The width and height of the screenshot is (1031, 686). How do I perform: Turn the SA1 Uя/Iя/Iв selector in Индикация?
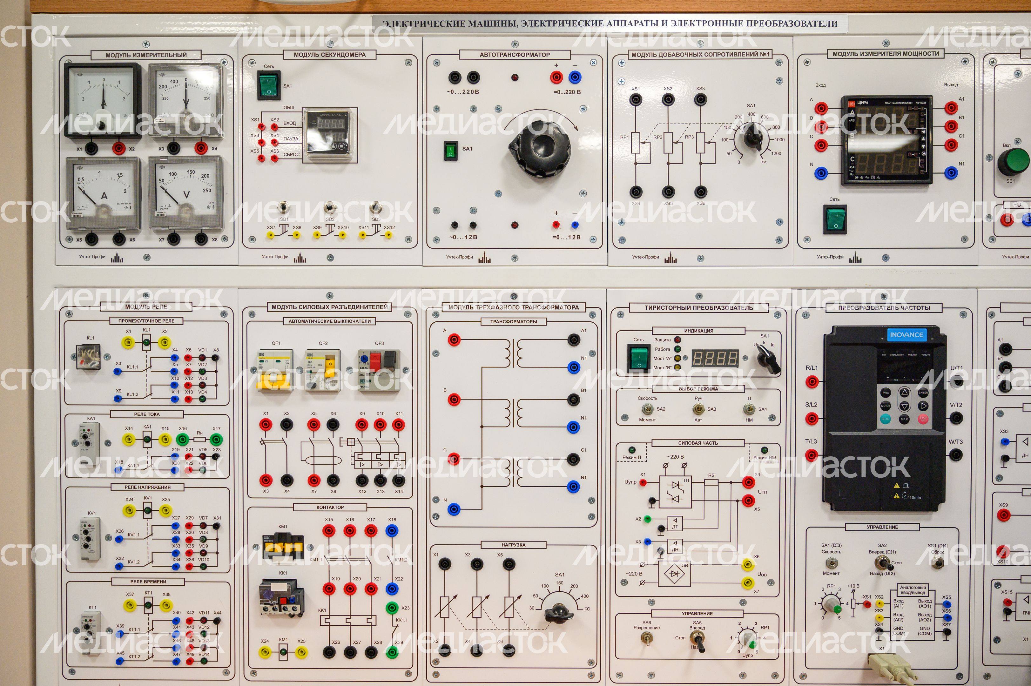click(x=769, y=359)
